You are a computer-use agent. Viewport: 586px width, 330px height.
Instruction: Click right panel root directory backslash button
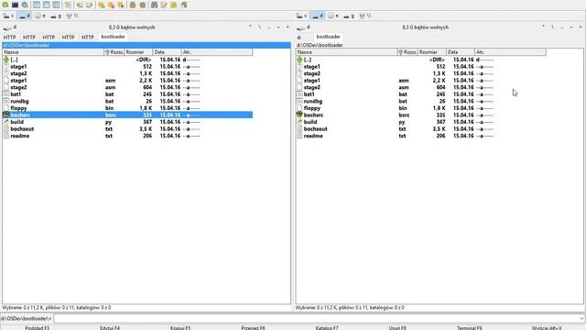click(553, 27)
